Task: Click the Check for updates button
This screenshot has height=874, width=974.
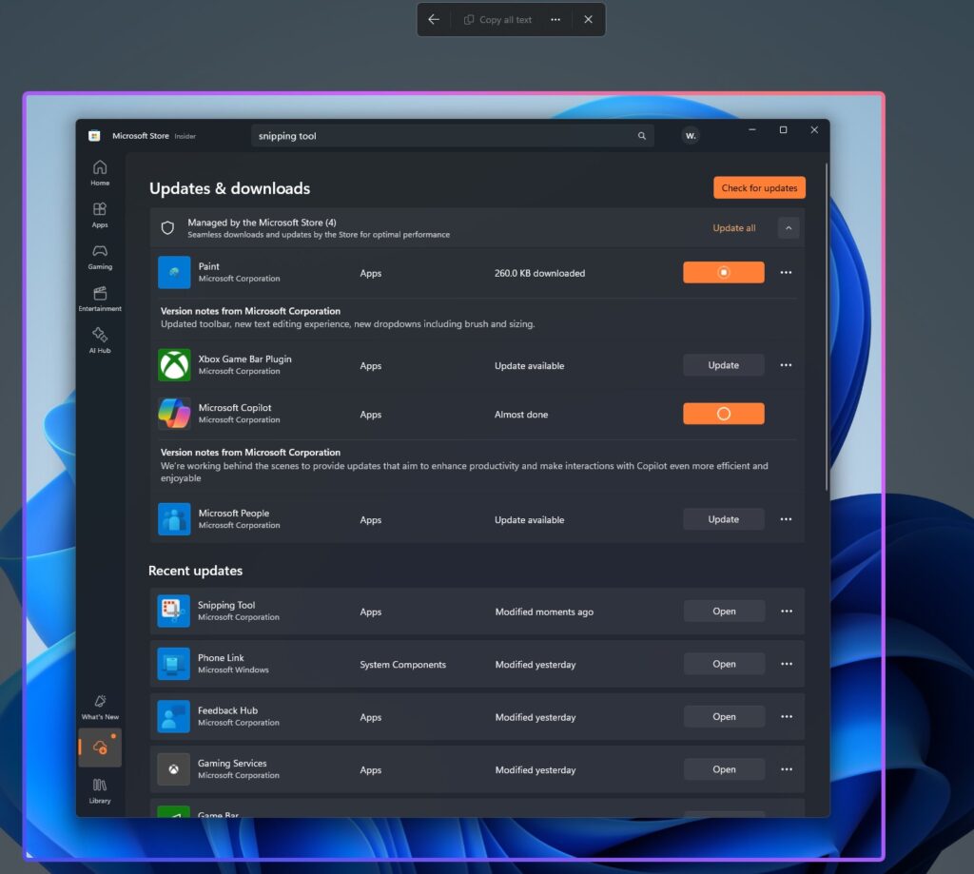Action: 759,187
